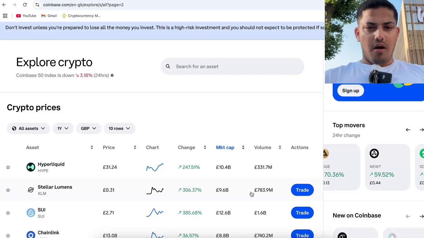Screen dimensions: 424x238
Task: Click the address bar URL
Action: 83,5
